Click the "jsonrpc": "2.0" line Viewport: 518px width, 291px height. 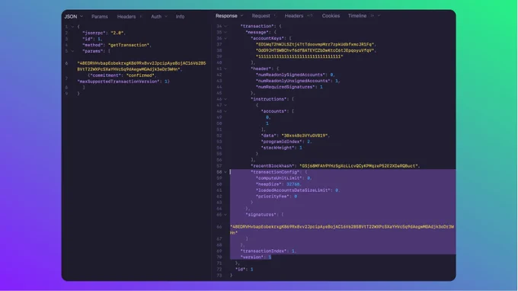104,33
